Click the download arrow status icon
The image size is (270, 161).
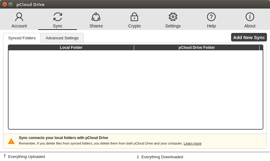[138, 157]
